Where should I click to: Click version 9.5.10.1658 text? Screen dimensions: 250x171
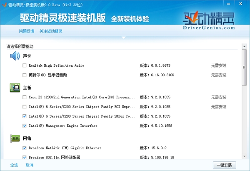coord(162,126)
